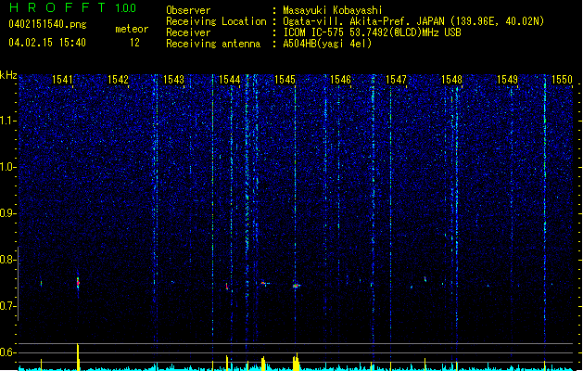Click the 'meteor' label
Screen dimensions: 583x371
pos(132,29)
